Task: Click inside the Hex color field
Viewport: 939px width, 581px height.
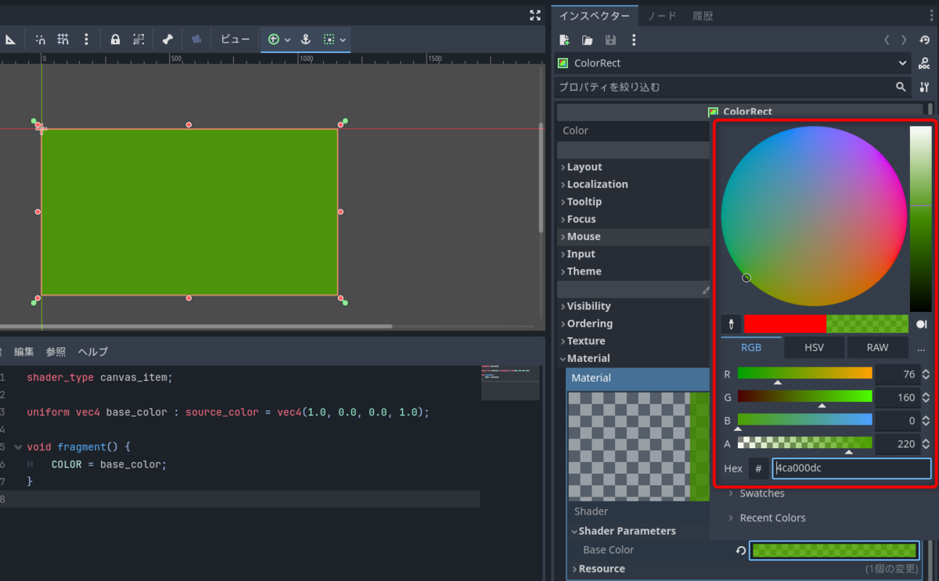Action: point(851,468)
